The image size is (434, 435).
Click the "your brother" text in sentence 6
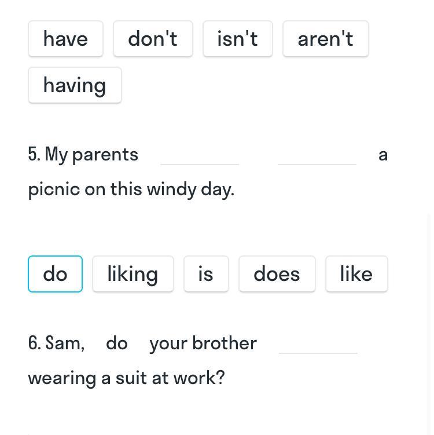(x=203, y=343)
